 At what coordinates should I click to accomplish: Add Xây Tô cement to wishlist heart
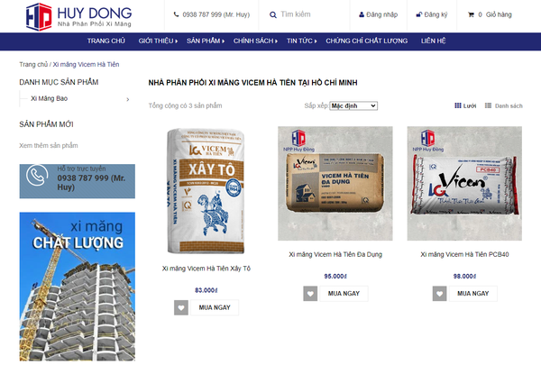[181, 307]
